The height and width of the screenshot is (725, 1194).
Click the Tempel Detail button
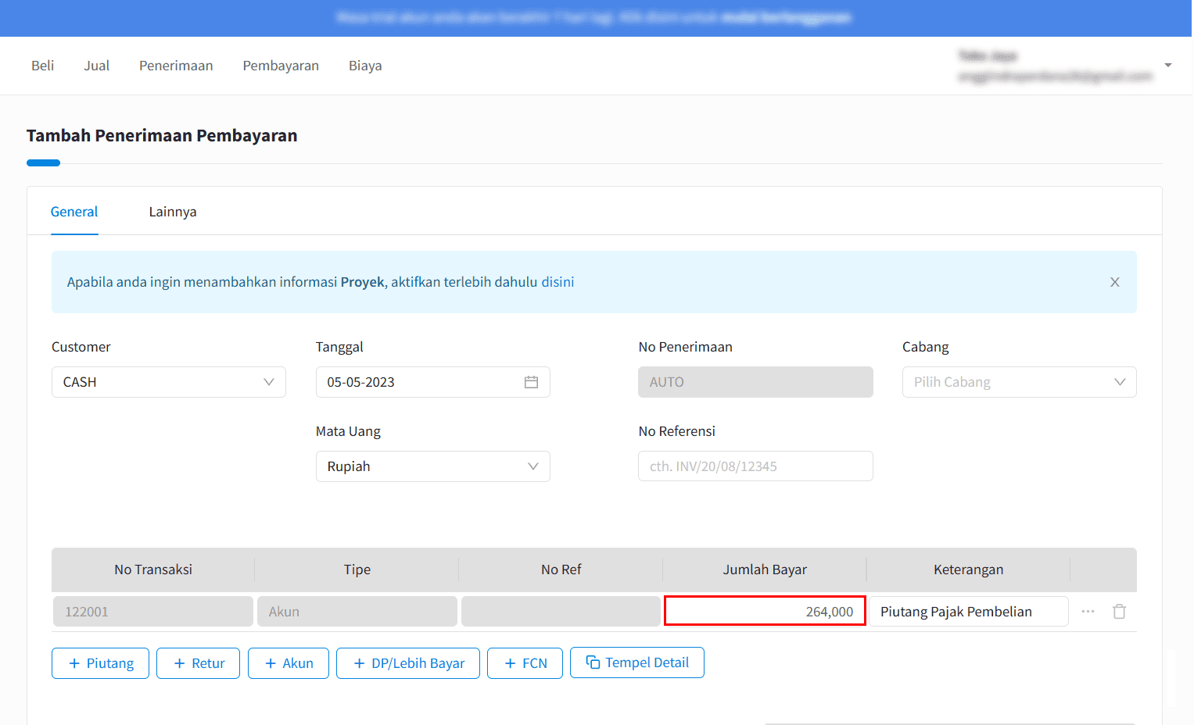tap(637, 662)
